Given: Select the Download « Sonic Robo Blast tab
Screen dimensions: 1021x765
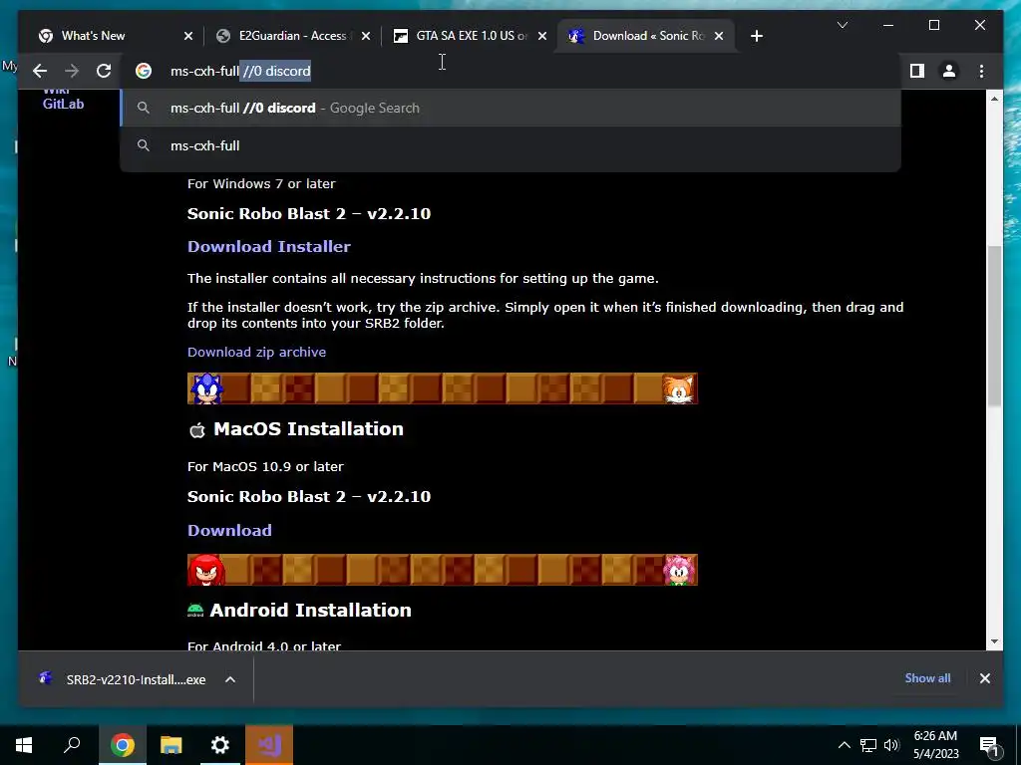Looking at the screenshot, I should pos(648,36).
